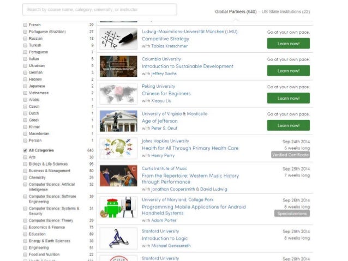Check the Khmer language filter
The image size is (348, 261).
[25, 127]
